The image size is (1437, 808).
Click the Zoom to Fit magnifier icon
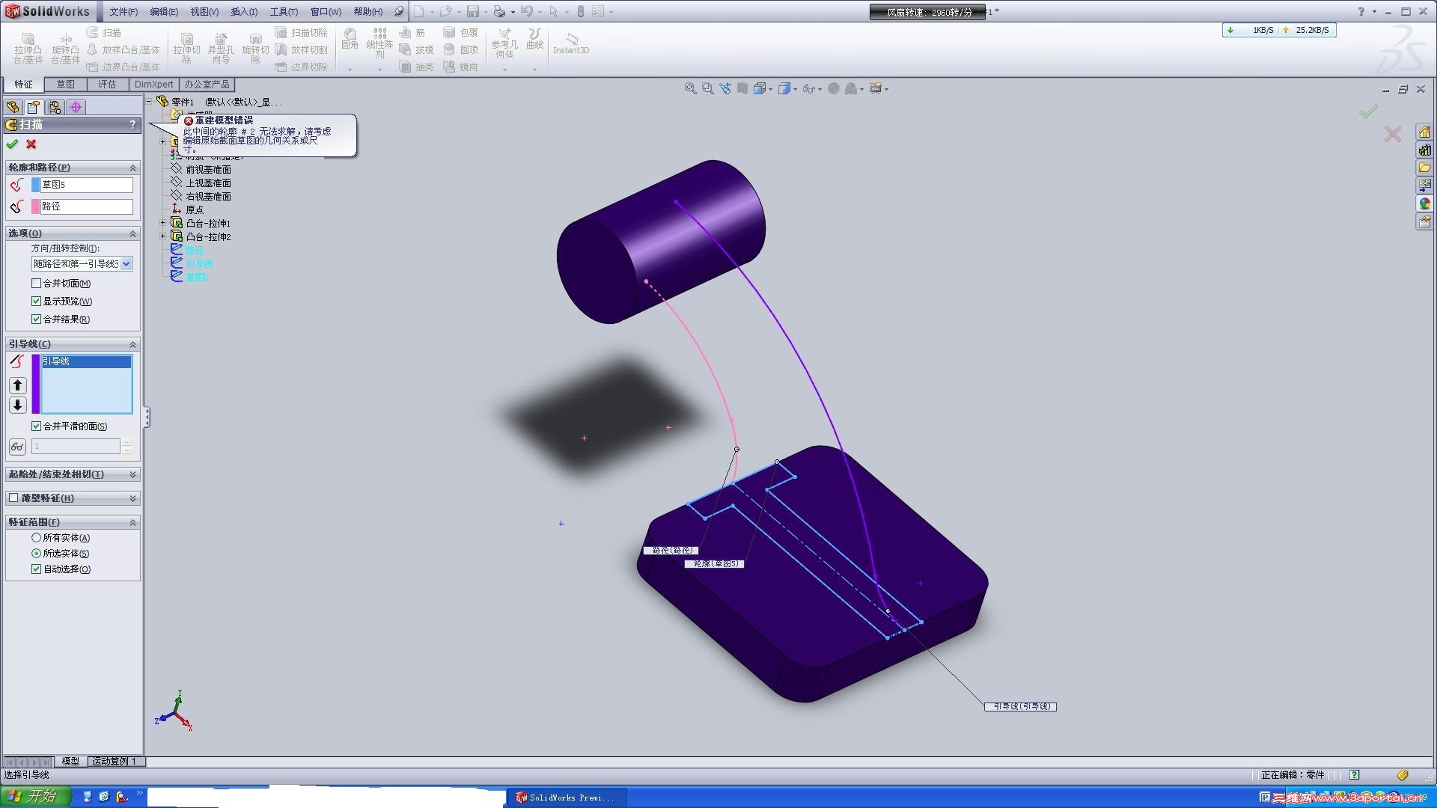click(x=690, y=88)
